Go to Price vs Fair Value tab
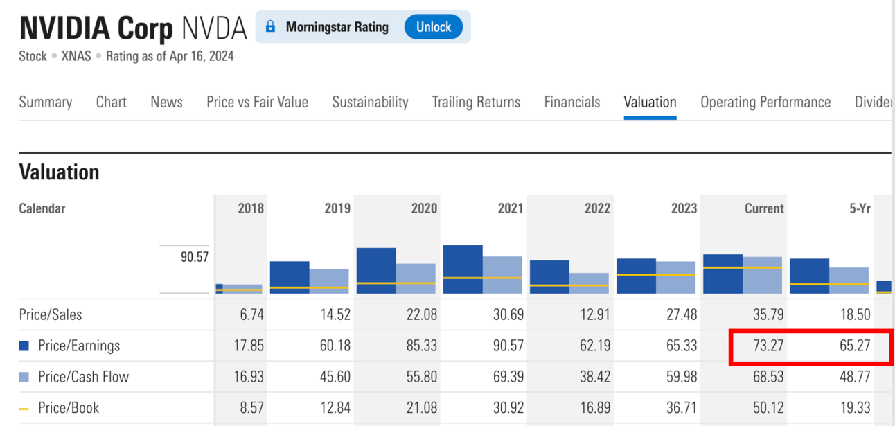895x426 pixels. click(x=257, y=102)
